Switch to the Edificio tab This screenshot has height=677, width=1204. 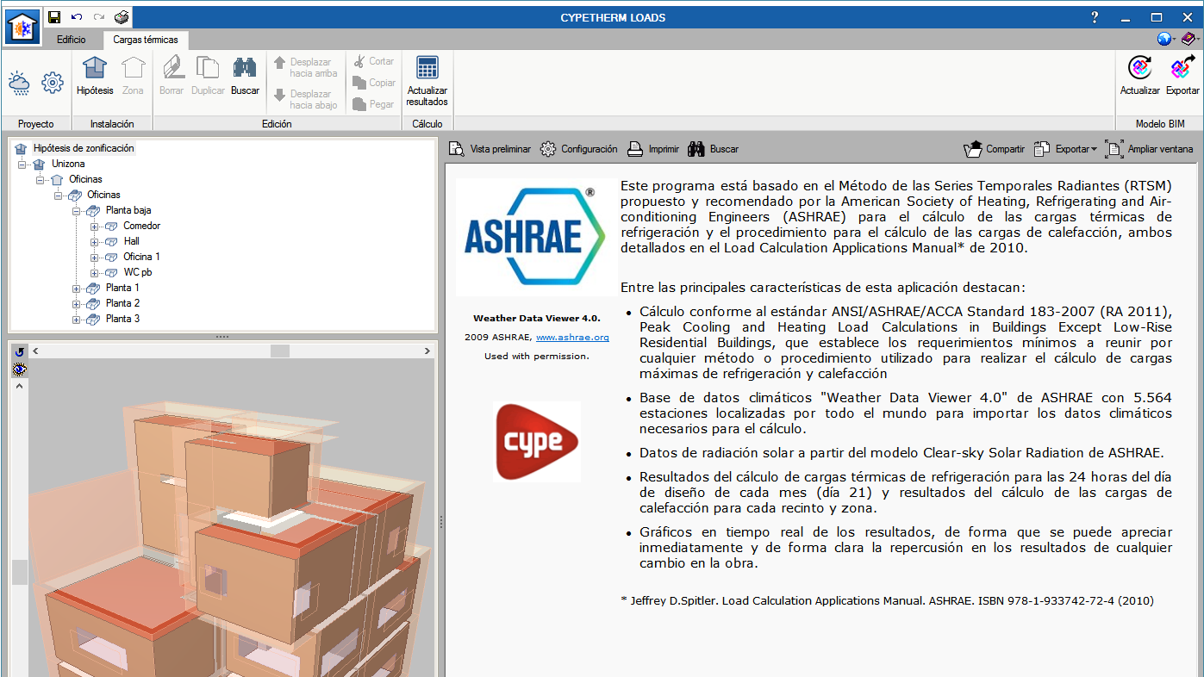72,40
